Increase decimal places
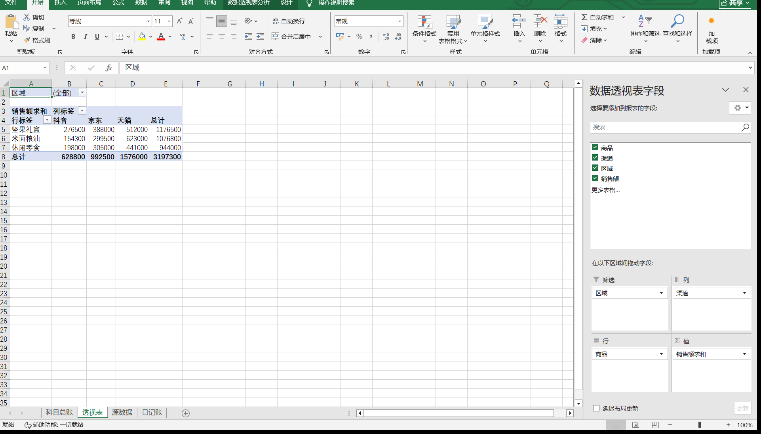Screen dimensions: 761x434 pos(386,36)
